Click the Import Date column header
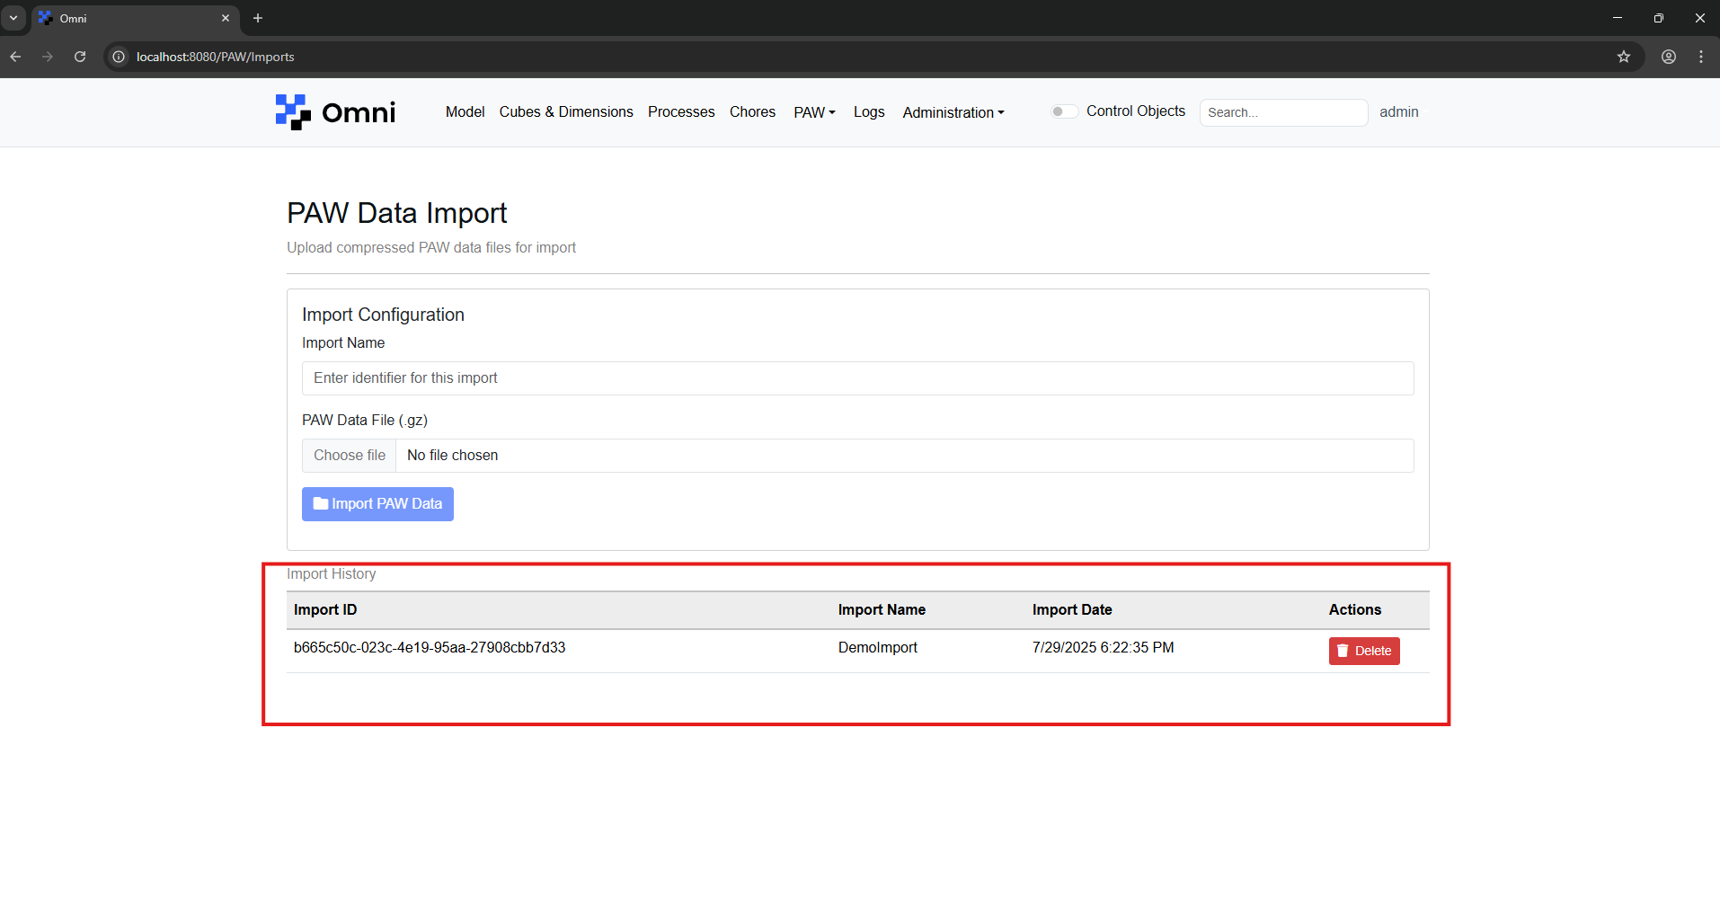1720x923 pixels. pos(1072,609)
